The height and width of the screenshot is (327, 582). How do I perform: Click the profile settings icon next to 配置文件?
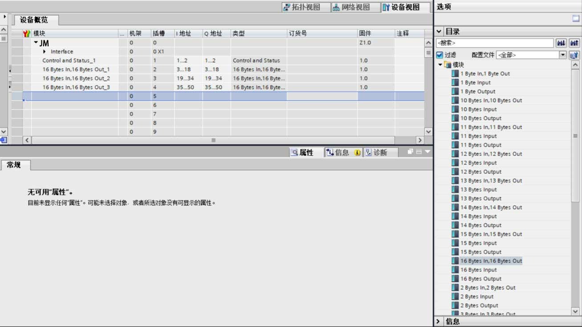pyautogui.click(x=574, y=55)
